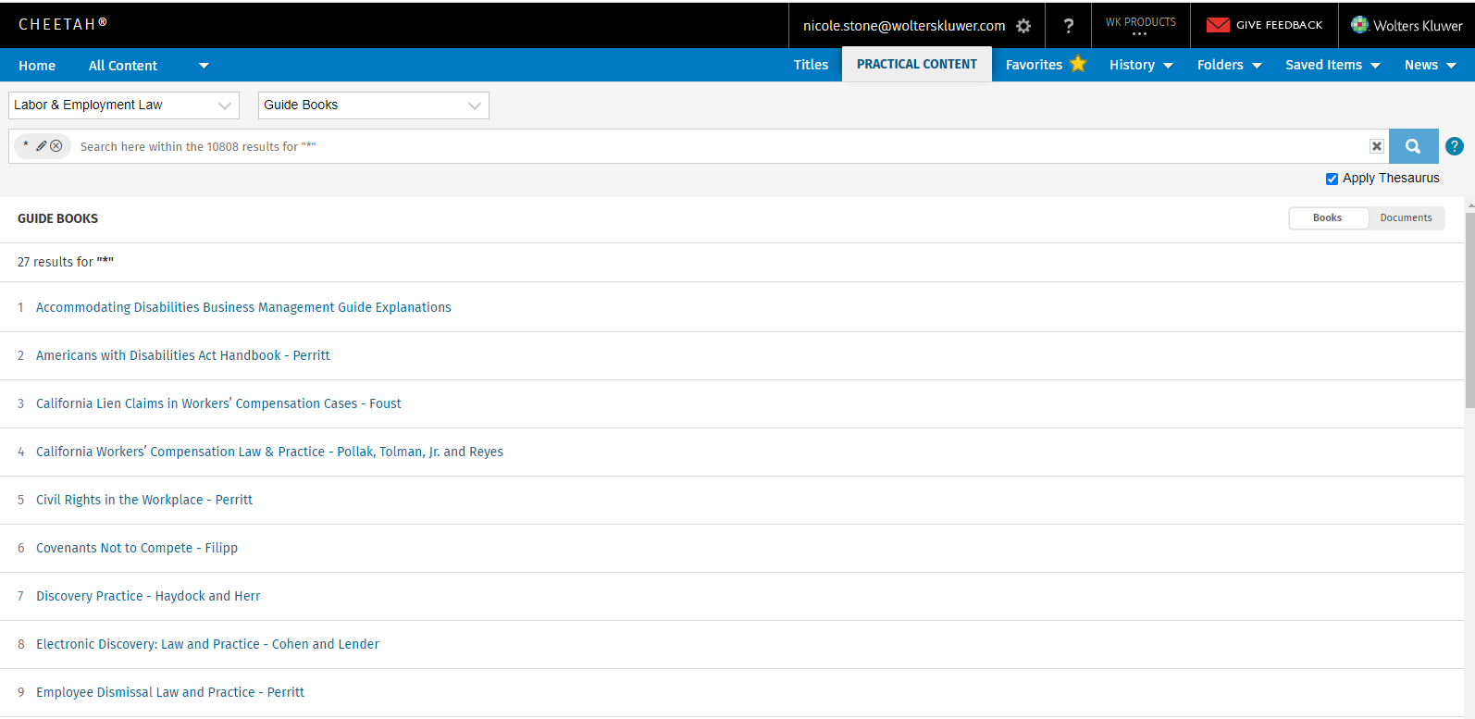Click into the search within results field

pos(722,146)
